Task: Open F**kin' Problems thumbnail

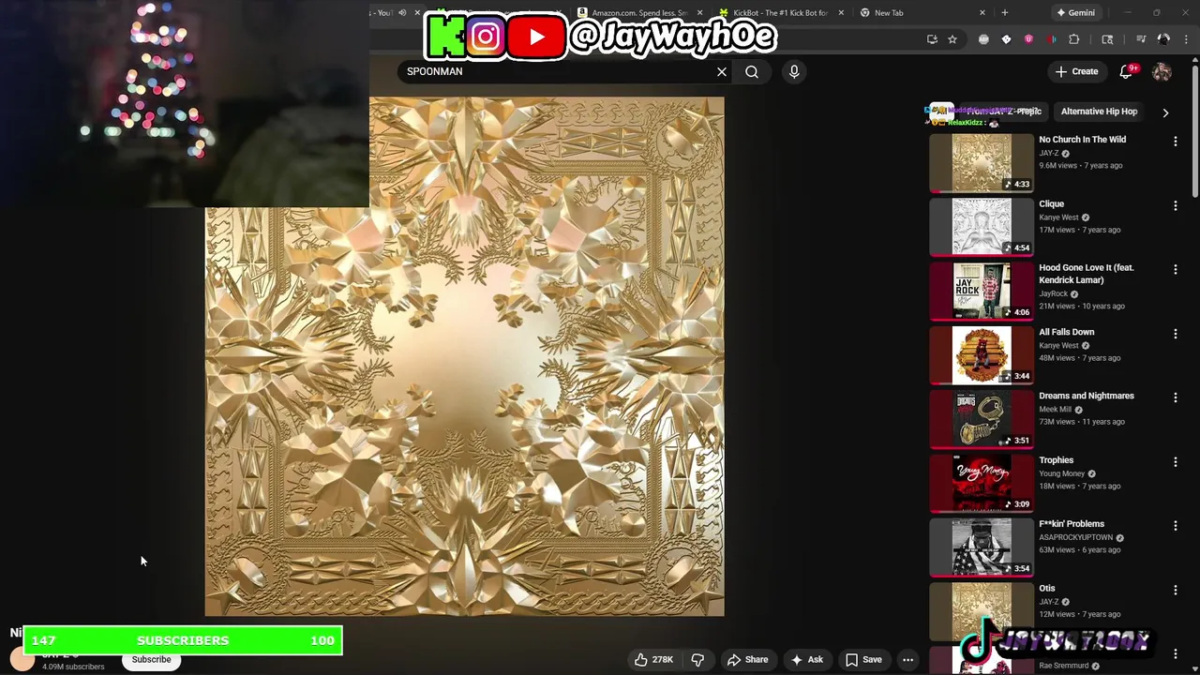Action: pyautogui.click(x=982, y=547)
